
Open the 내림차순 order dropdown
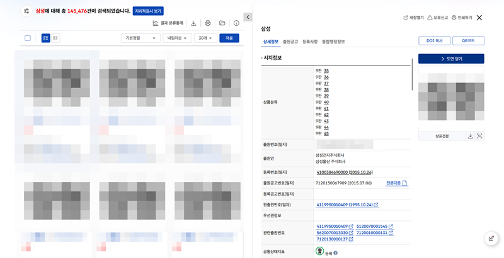(177, 38)
